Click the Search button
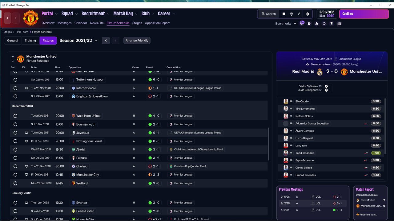394x221 pixels. (x=268, y=14)
